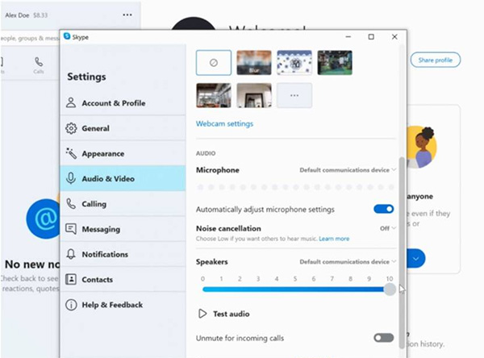The image size is (484, 358).
Task: Click the speaker volume slider handle
Action: point(390,289)
